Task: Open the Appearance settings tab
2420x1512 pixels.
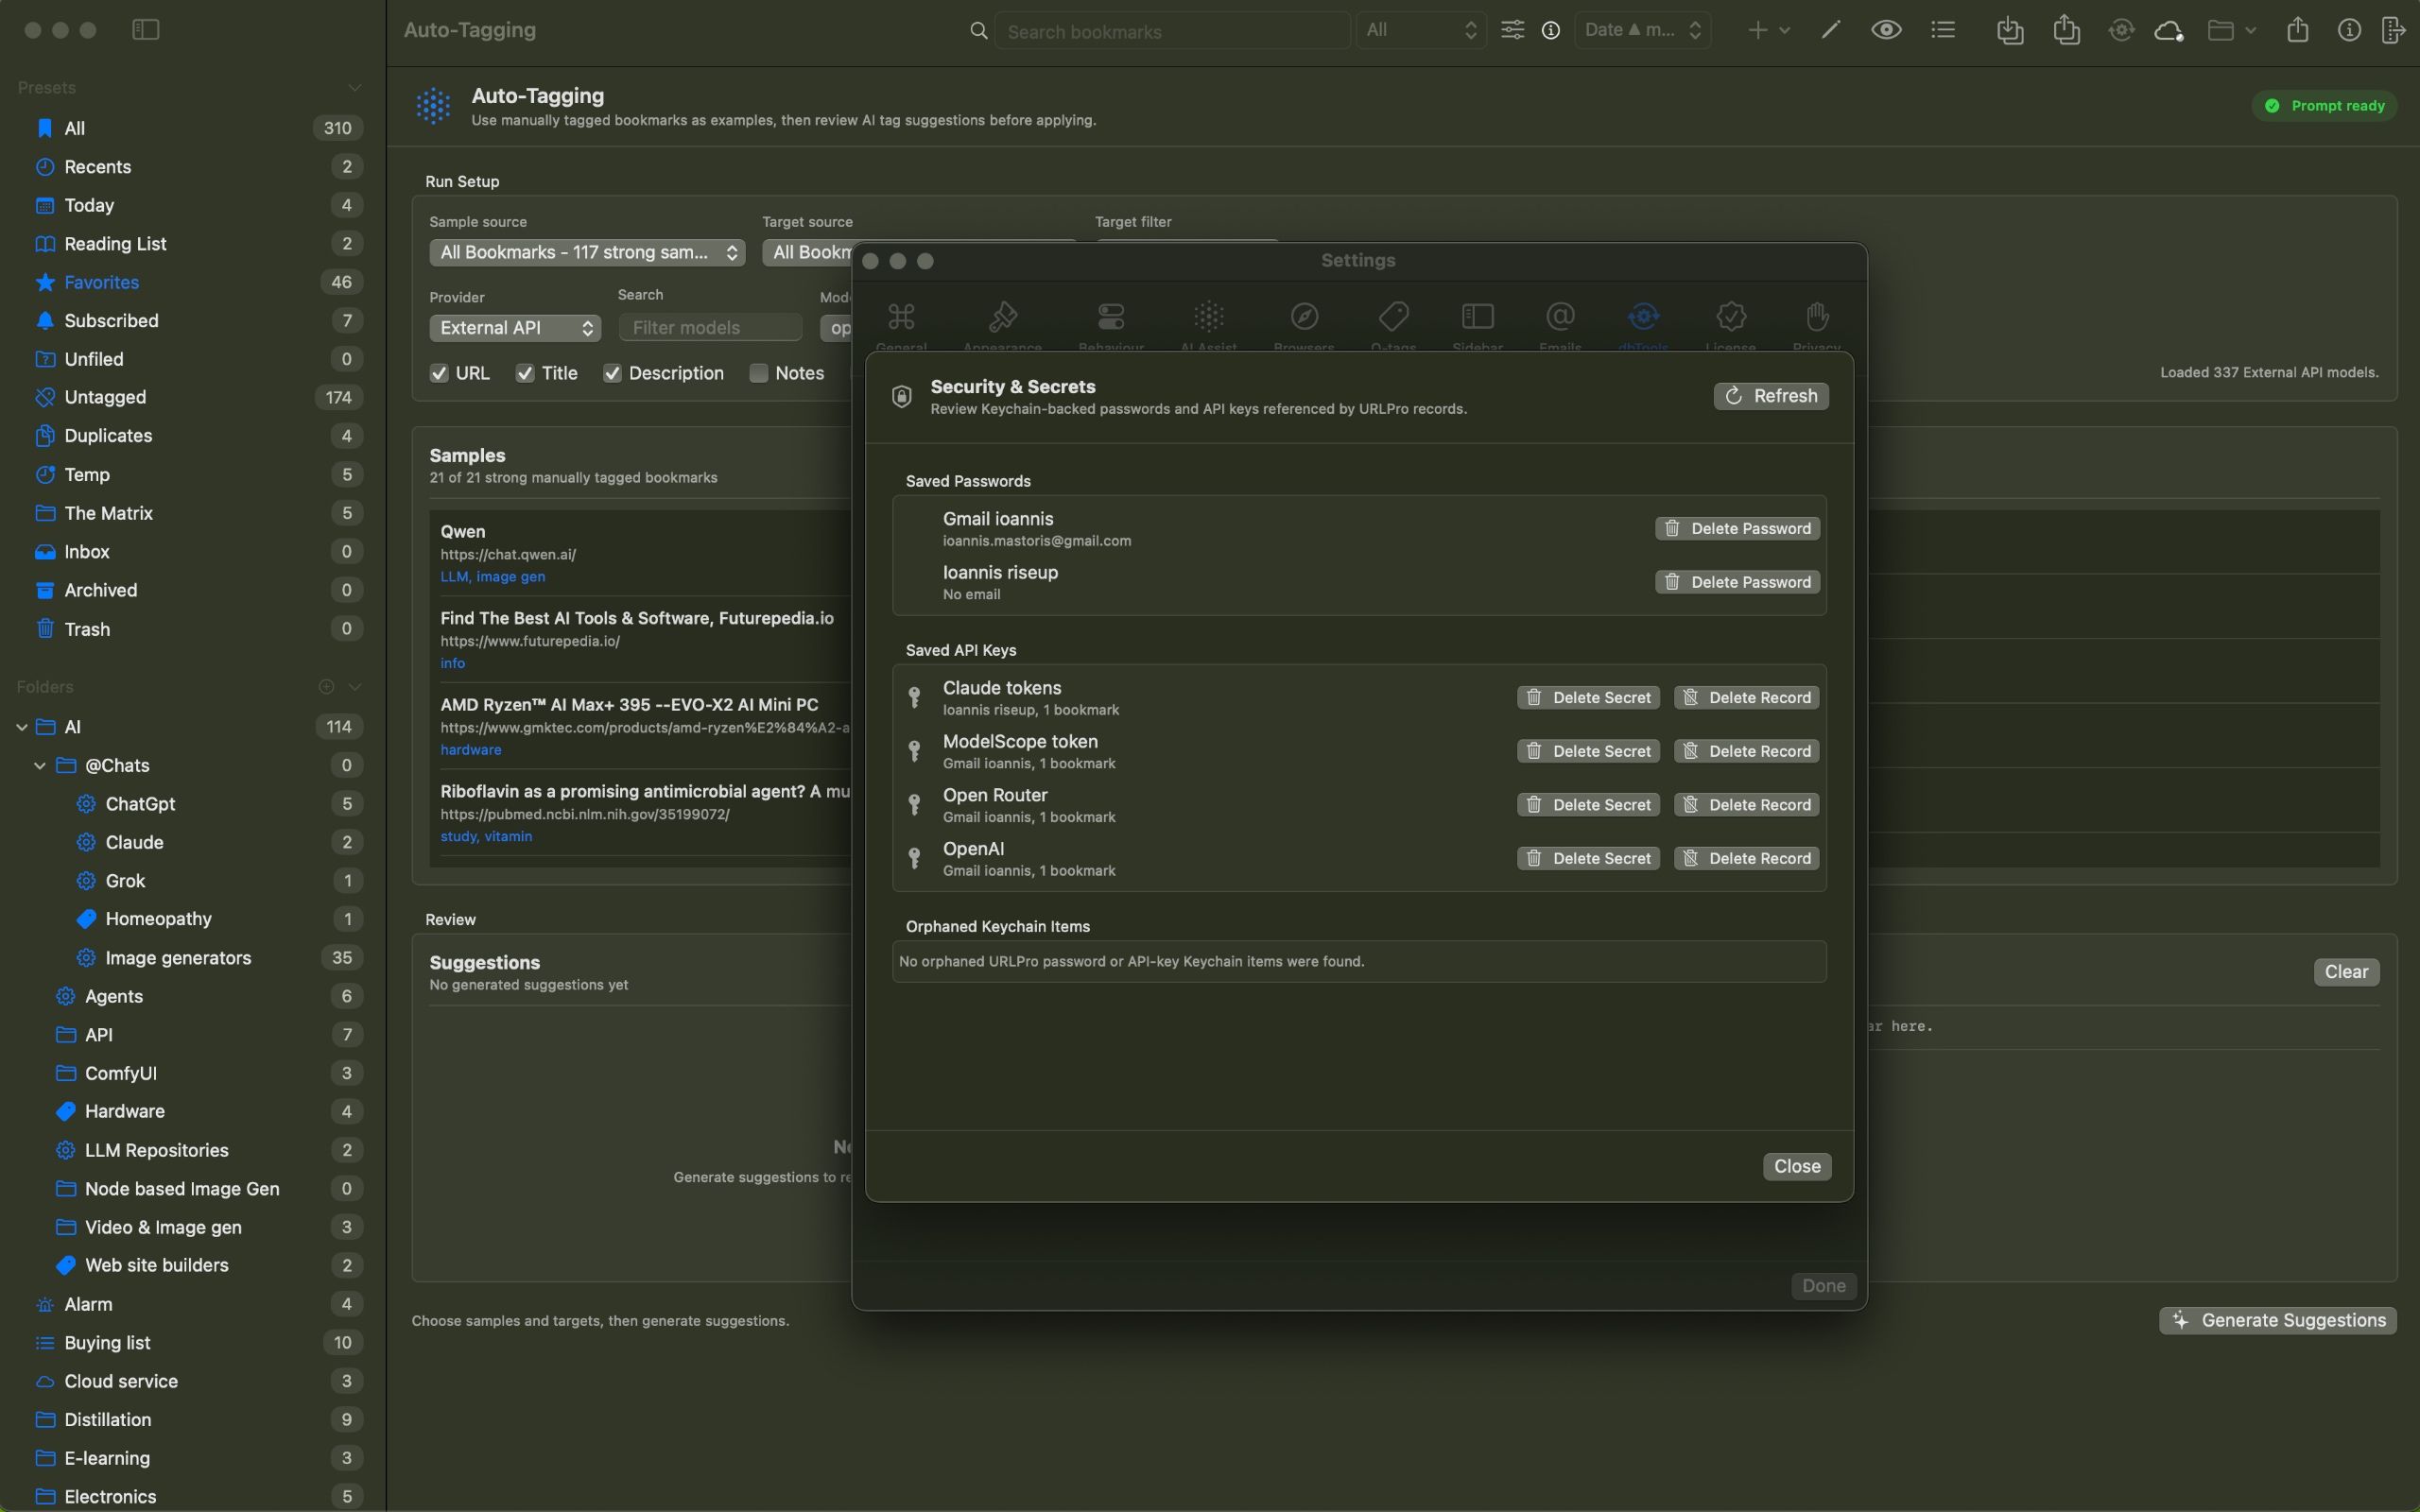Action: (x=1002, y=325)
